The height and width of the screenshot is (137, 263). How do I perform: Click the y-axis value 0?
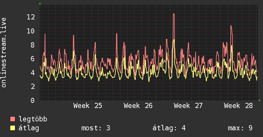33,100
